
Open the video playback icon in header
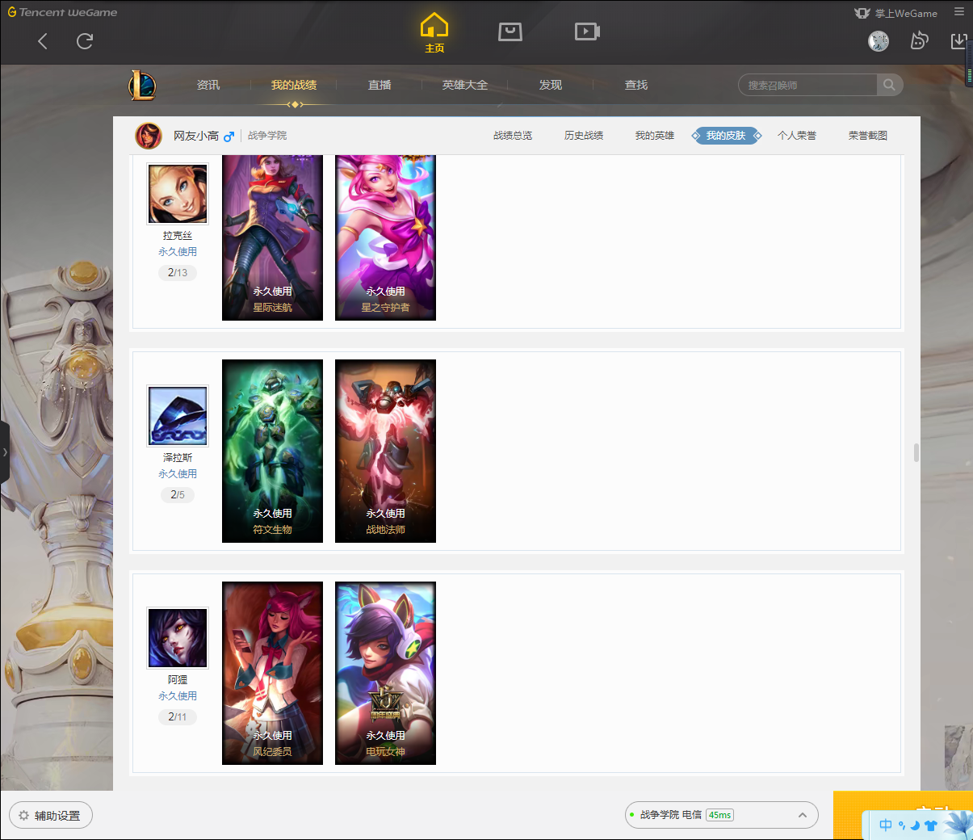587,31
